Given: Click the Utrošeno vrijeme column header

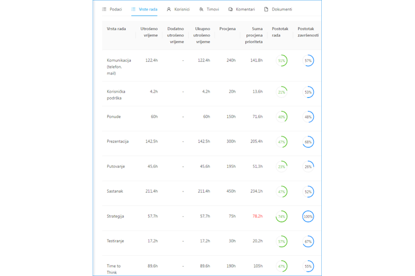Looking at the screenshot, I should (149, 32).
